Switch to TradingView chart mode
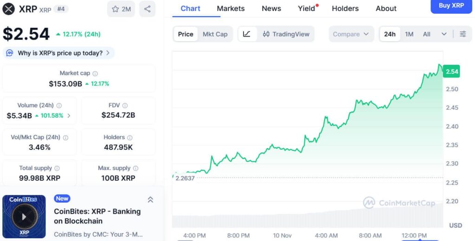This screenshot has height=241, width=475. (x=286, y=34)
